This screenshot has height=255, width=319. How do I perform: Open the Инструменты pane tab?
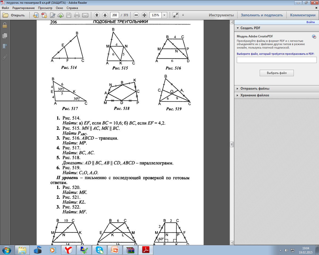coord(221,15)
